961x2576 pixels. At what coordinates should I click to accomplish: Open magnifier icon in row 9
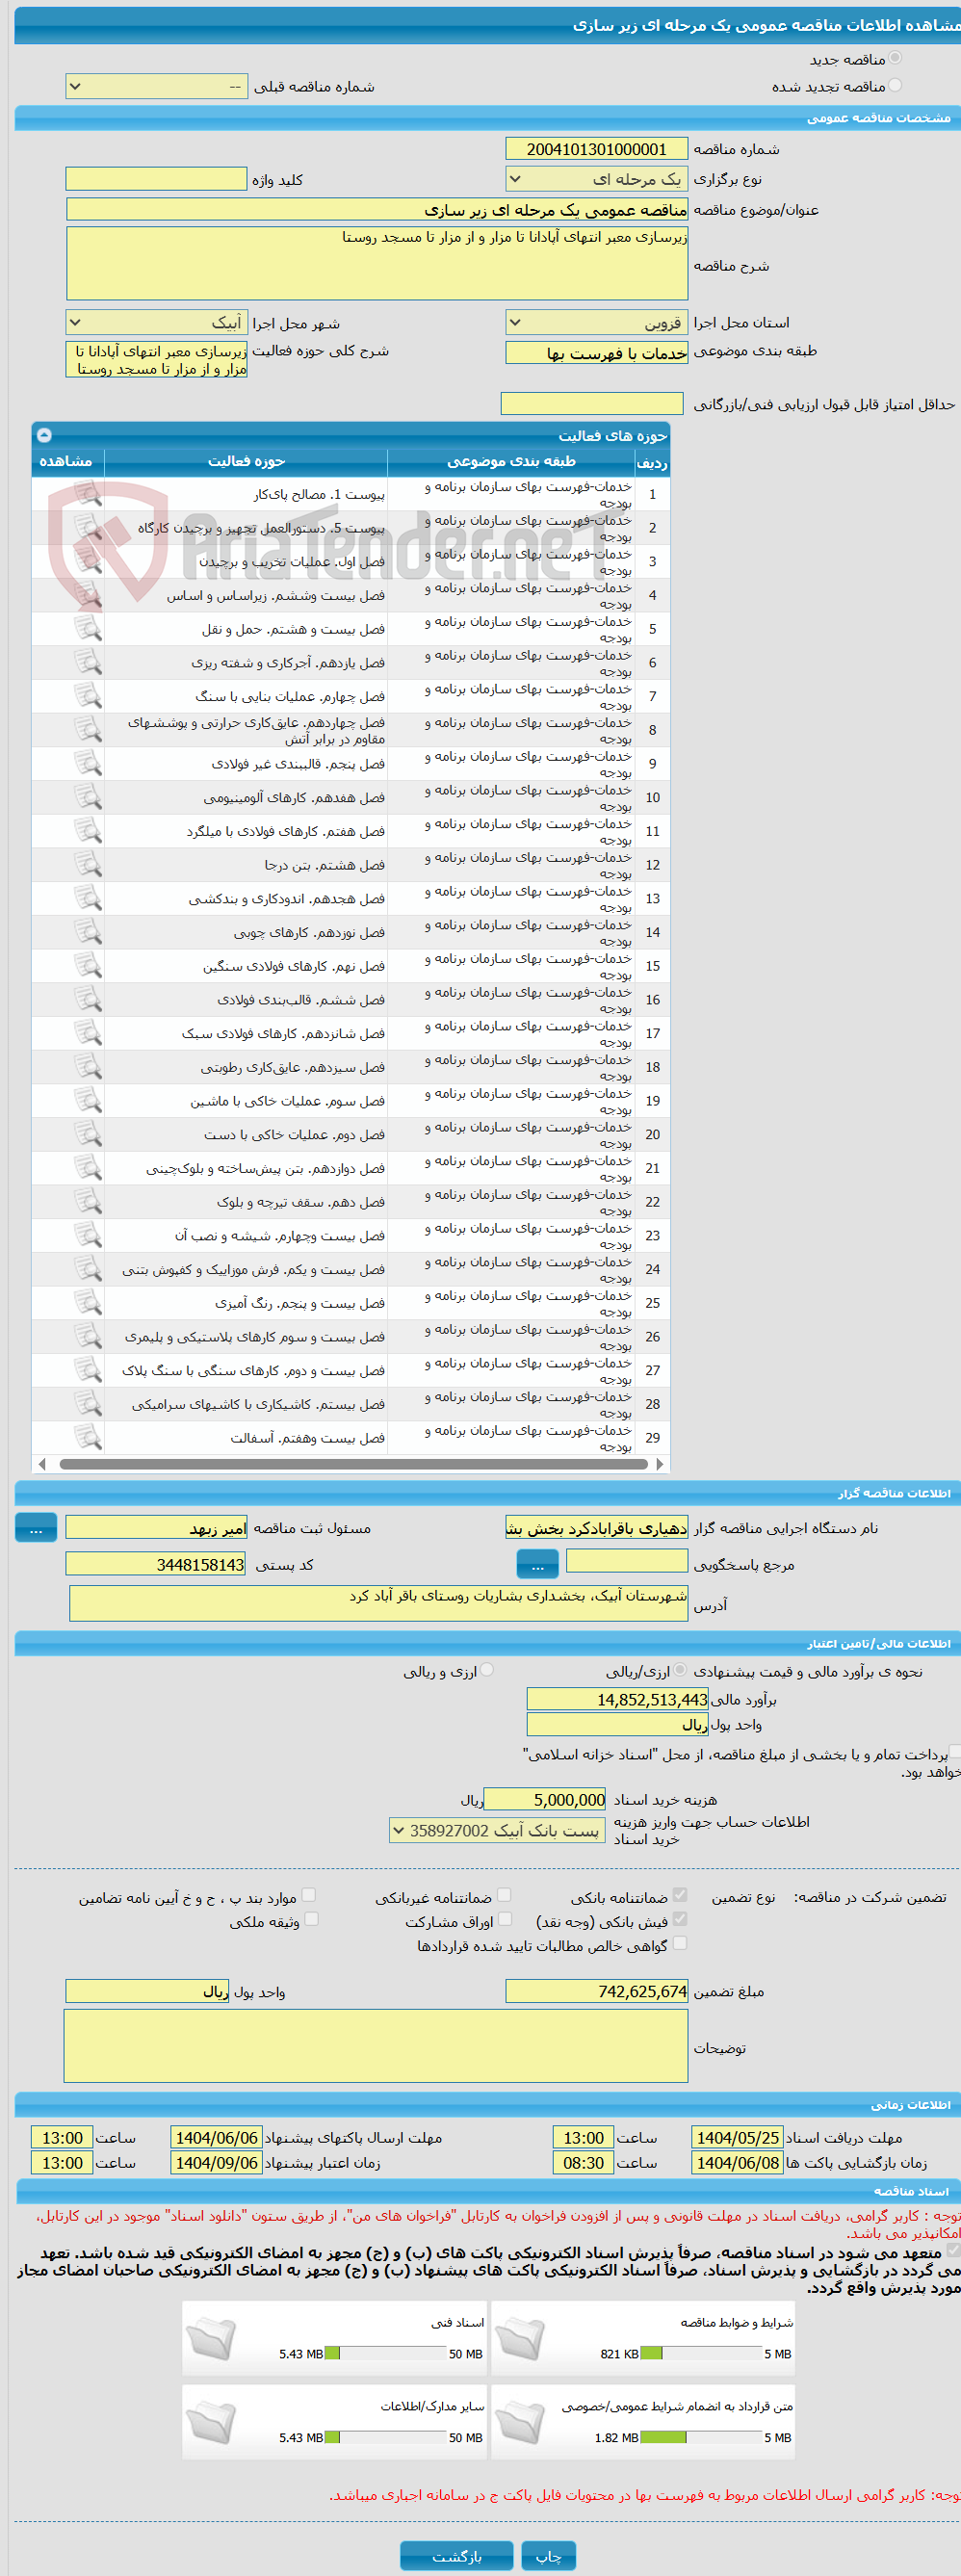pyautogui.click(x=88, y=763)
